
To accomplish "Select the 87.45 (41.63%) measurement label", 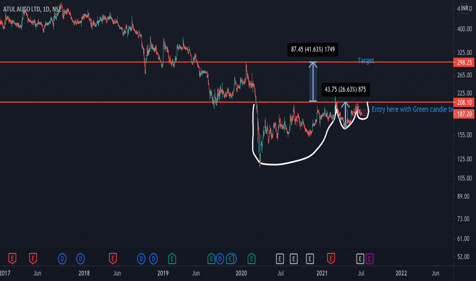I will [313, 50].
